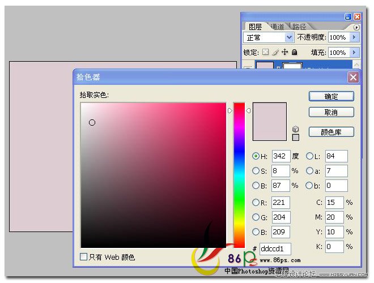Viewport: 374px width, 283px height.
Task: Click the Y yellow field 10
Action: 334,232
